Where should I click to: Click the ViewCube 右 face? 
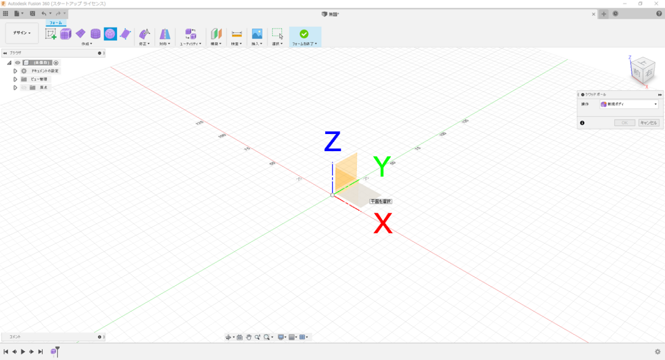pyautogui.click(x=649, y=73)
